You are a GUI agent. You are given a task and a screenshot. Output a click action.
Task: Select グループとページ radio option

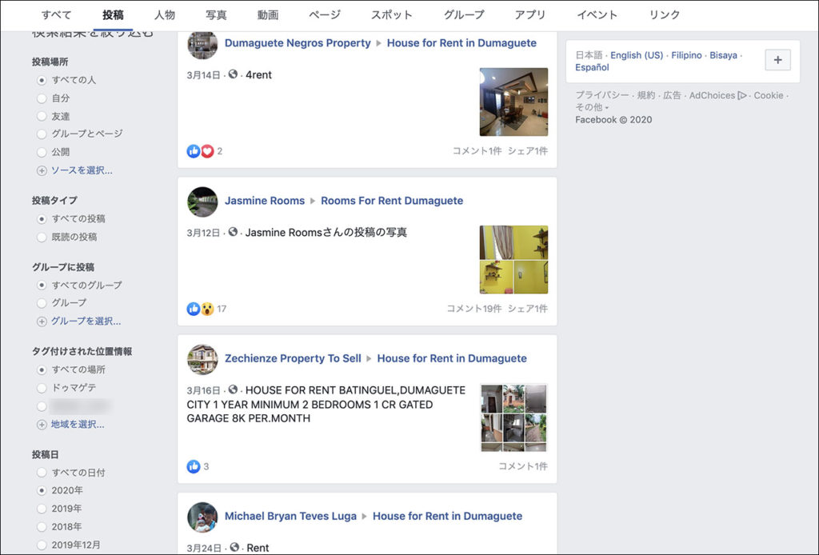pos(42,134)
